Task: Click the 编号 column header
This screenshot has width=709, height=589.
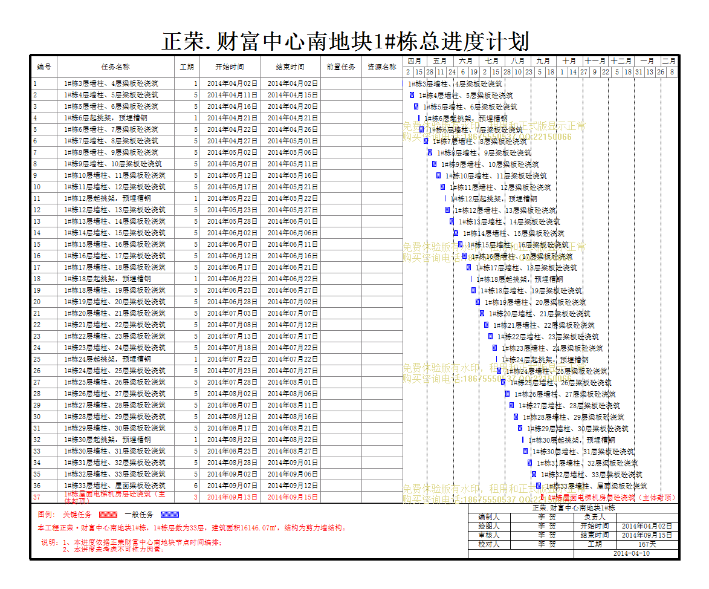Action: (44, 67)
